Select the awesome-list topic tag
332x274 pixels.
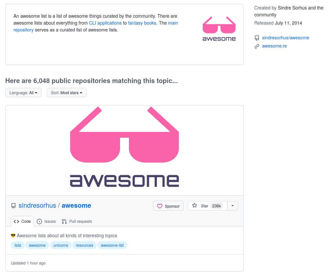[112, 245]
